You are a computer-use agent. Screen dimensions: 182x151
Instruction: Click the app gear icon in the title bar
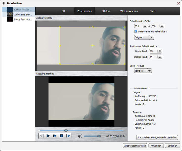[x=4, y=3]
